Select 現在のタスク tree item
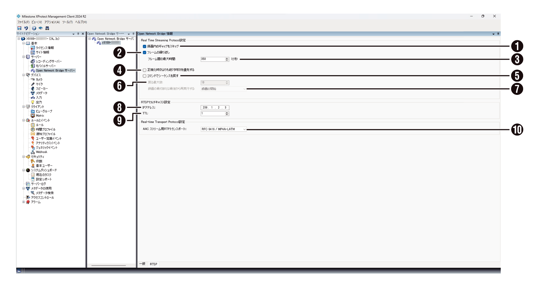 [43, 175]
